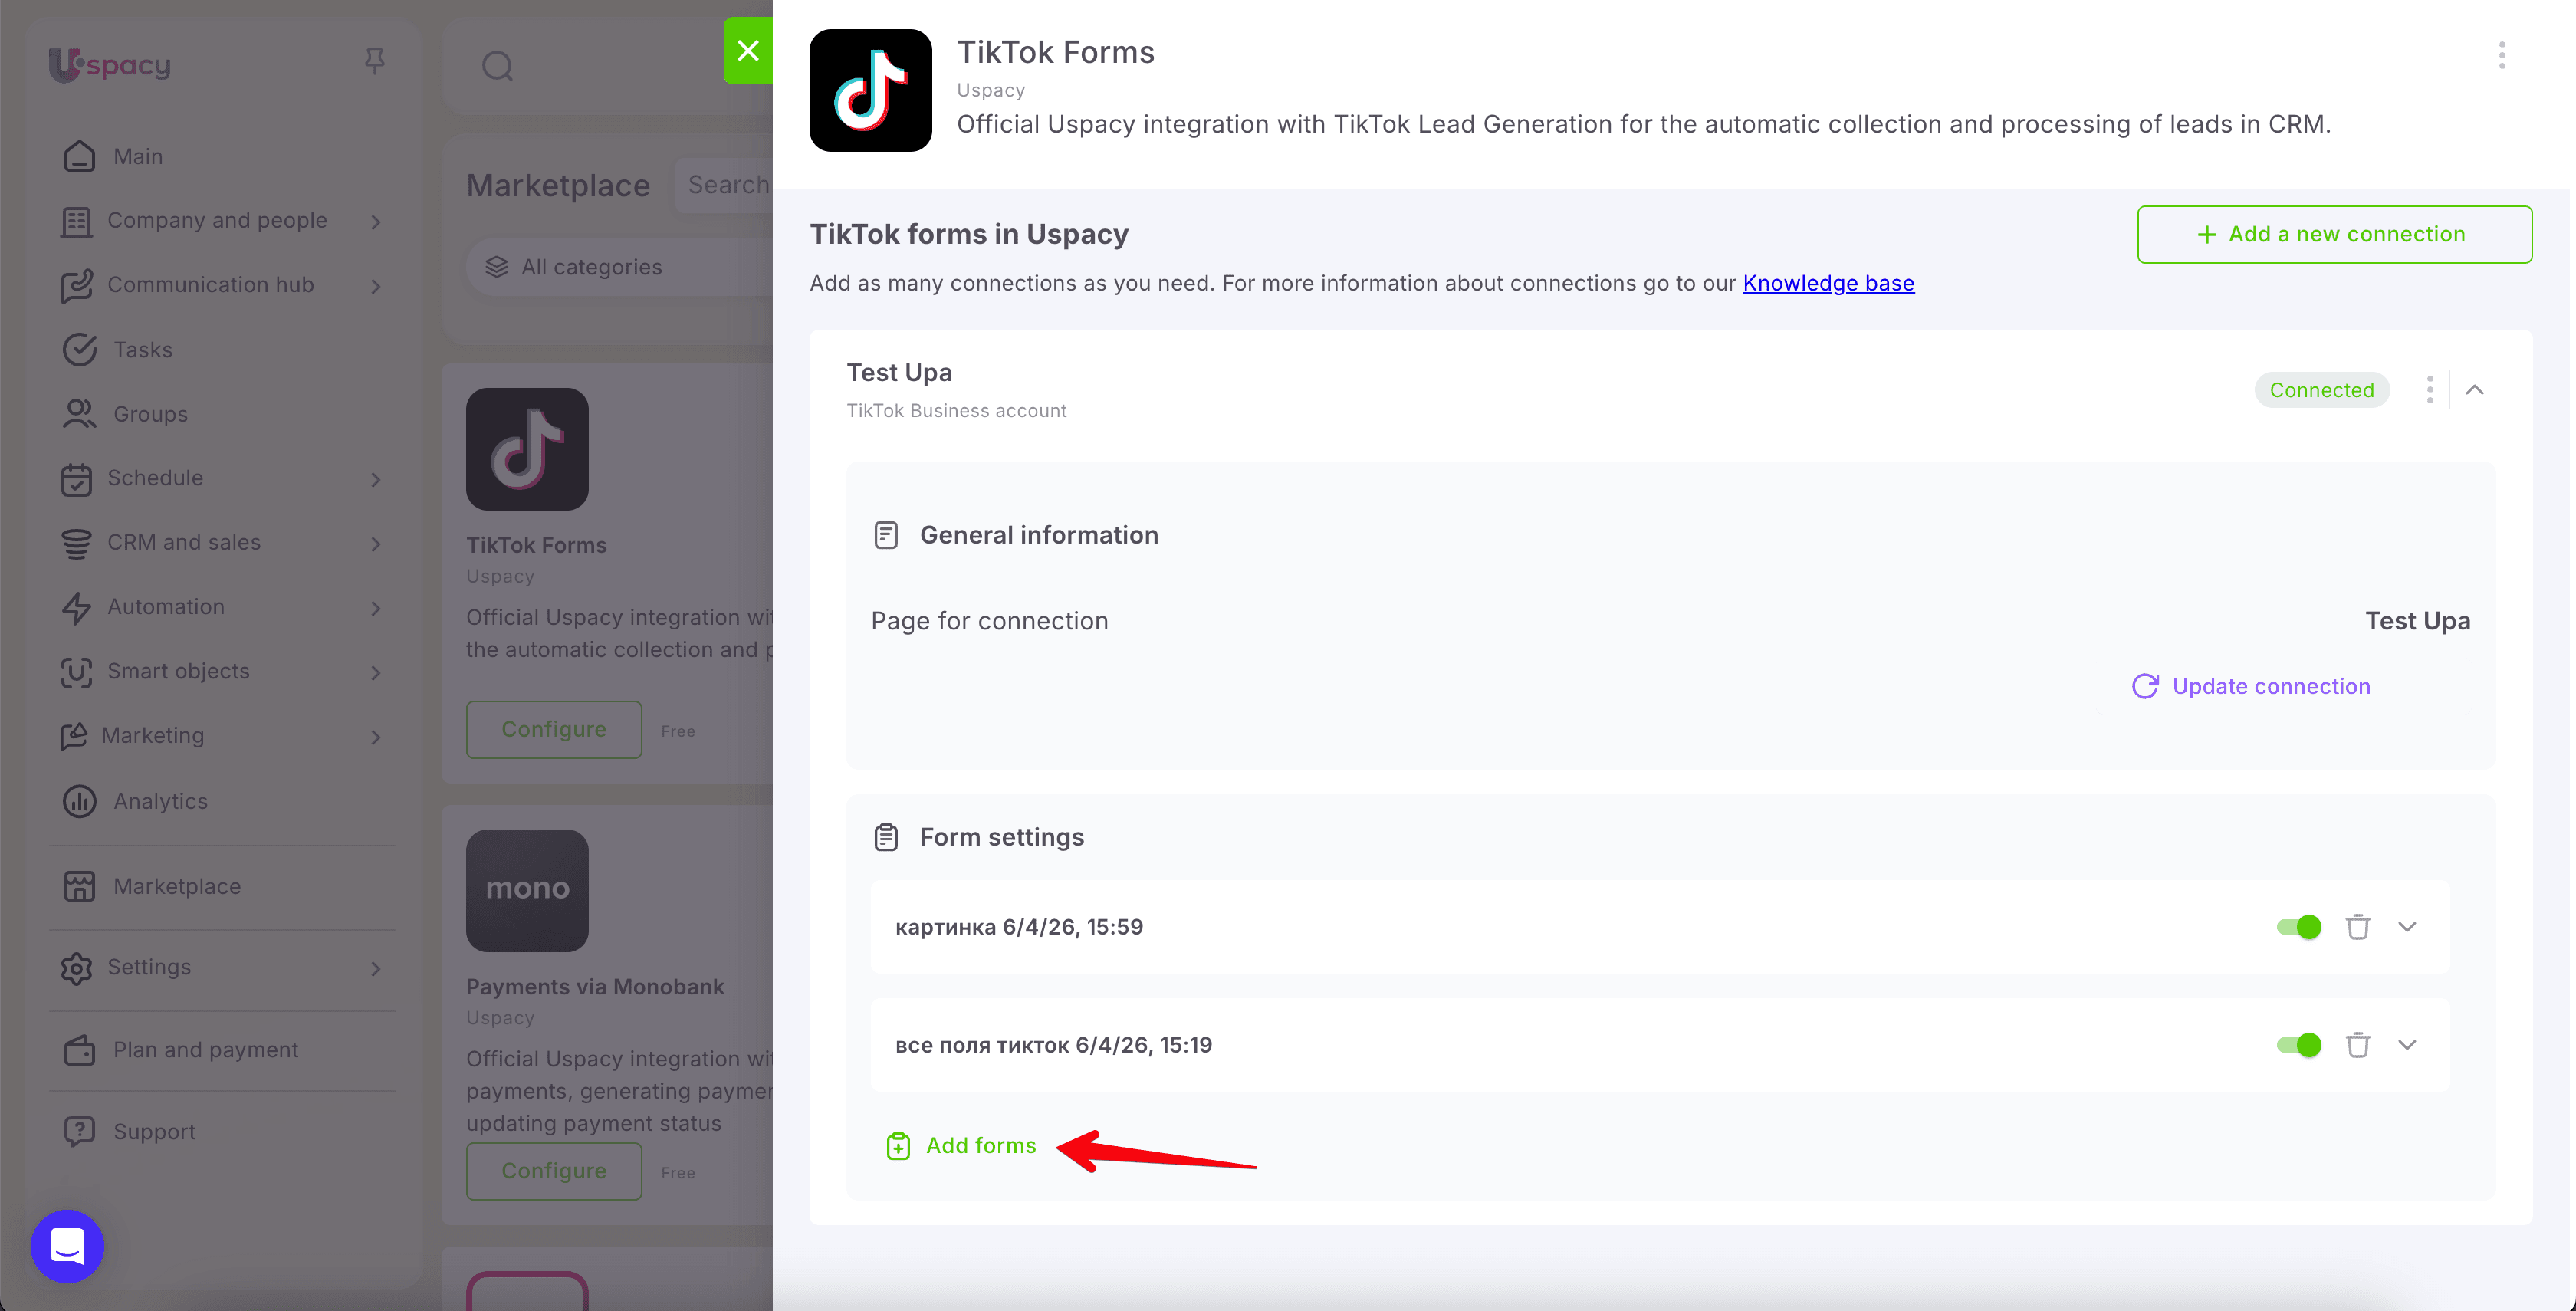Click Add a new connection
Screen dimensions: 2576x1311
2335,234
